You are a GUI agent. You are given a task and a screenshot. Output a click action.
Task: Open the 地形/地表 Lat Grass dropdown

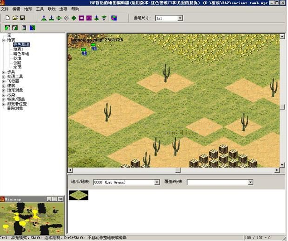[157, 182]
